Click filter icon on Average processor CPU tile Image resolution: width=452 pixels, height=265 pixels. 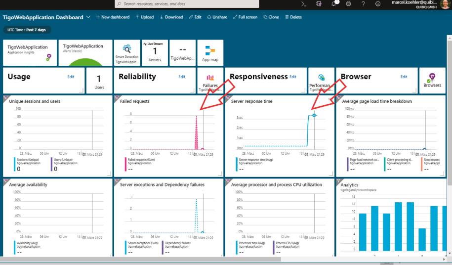[x=228, y=181]
